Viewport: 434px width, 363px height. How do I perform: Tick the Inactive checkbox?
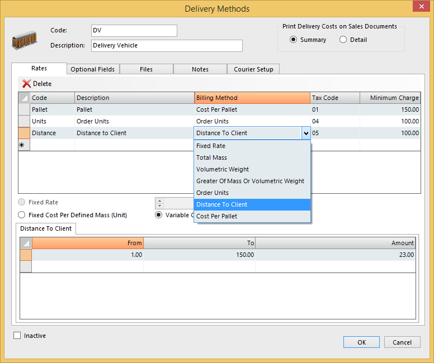(x=17, y=336)
